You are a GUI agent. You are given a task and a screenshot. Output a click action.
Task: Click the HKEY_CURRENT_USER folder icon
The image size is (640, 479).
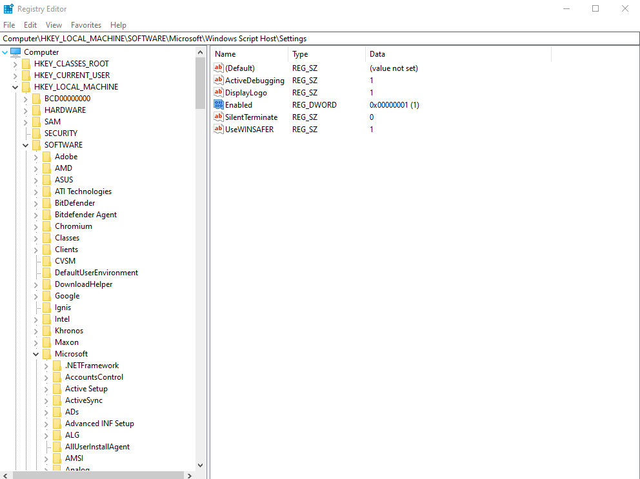click(x=26, y=75)
